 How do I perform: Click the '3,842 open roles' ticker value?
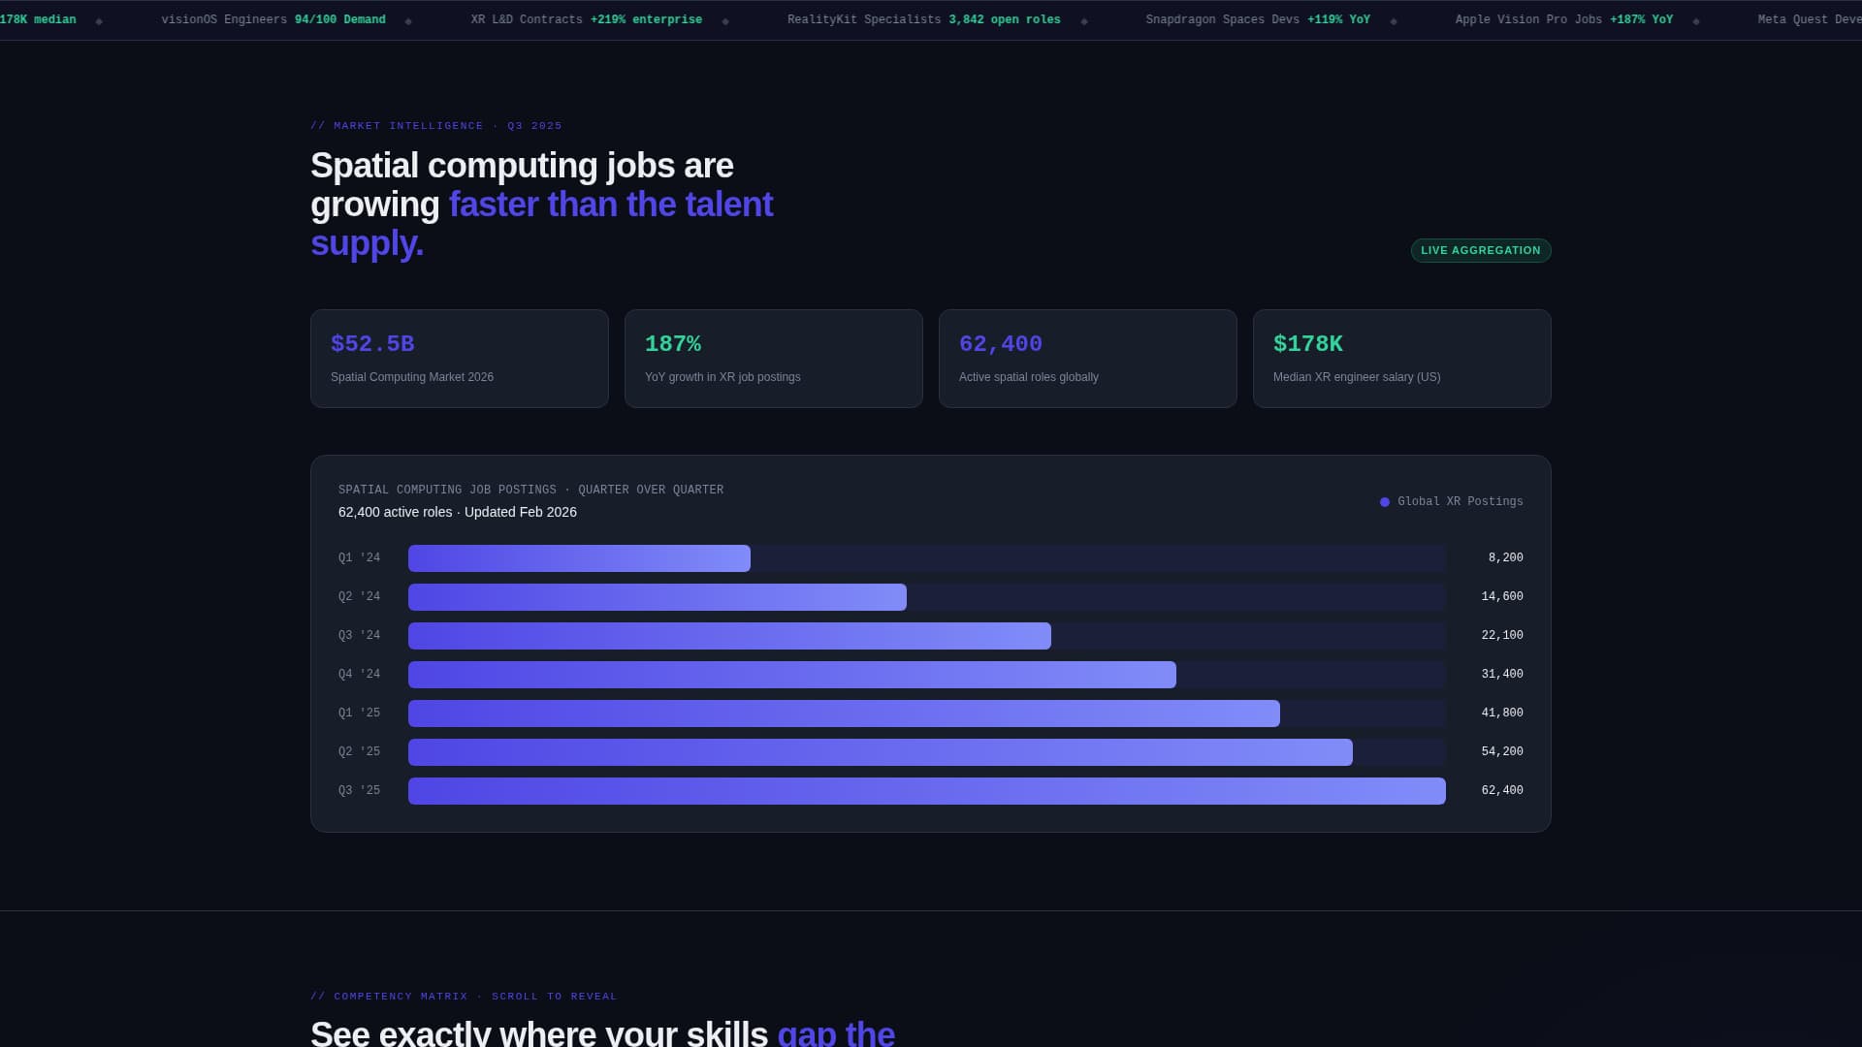[x=1005, y=19]
